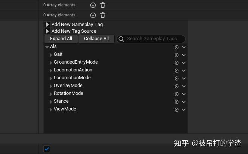248x154 pixels.
Task: Select the LocomotionMode tag
Action: [72, 78]
